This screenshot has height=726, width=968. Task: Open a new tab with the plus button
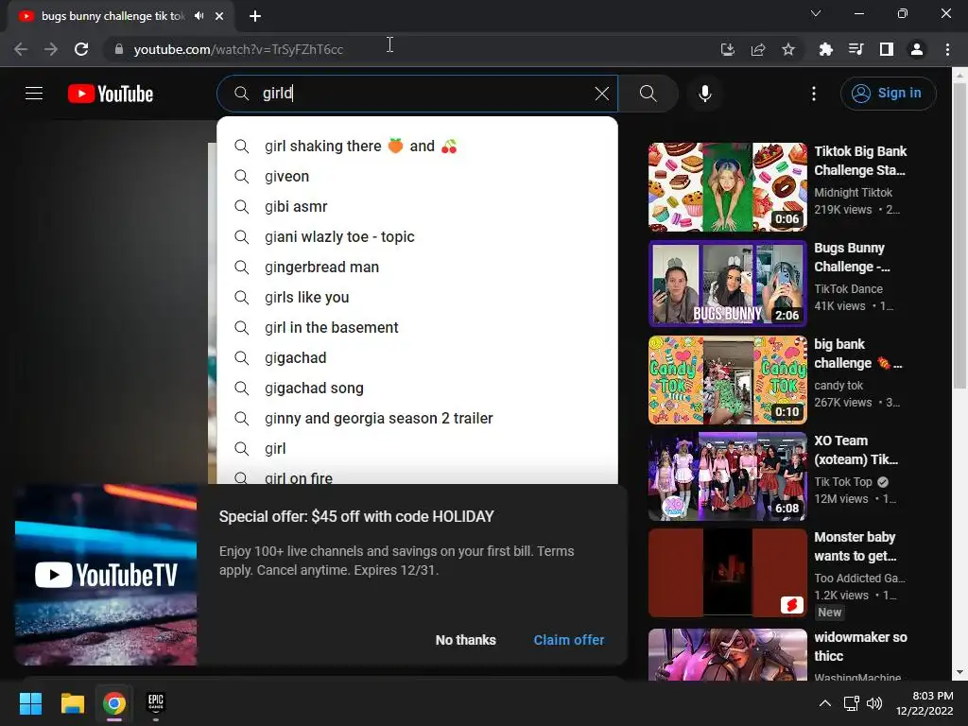coord(255,16)
